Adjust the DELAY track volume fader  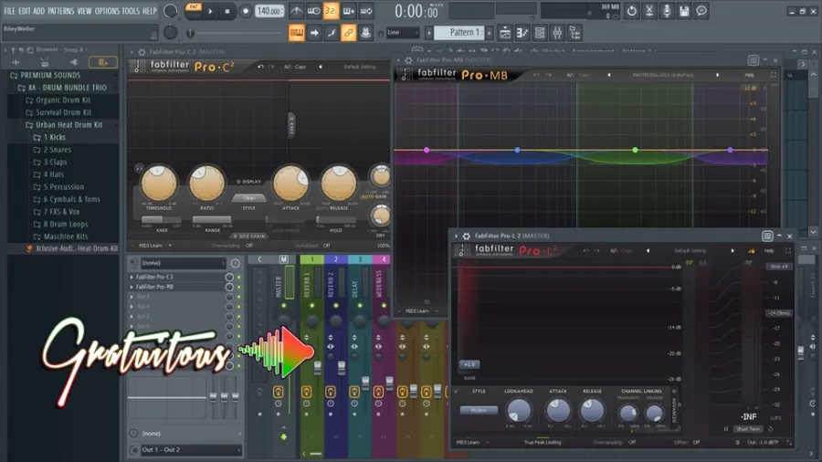365,383
